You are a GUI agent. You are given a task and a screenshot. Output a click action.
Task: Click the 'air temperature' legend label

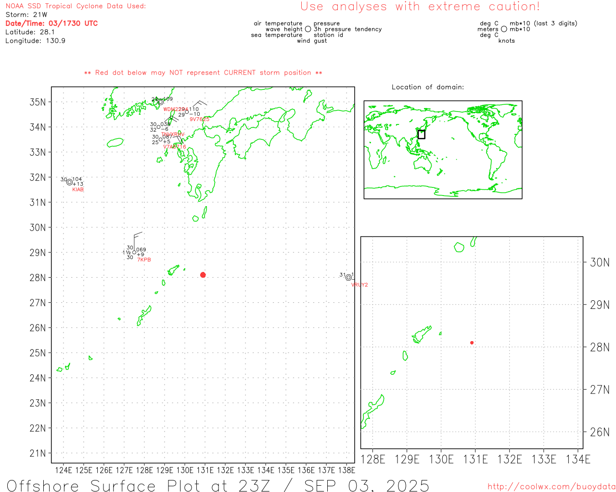(x=278, y=24)
